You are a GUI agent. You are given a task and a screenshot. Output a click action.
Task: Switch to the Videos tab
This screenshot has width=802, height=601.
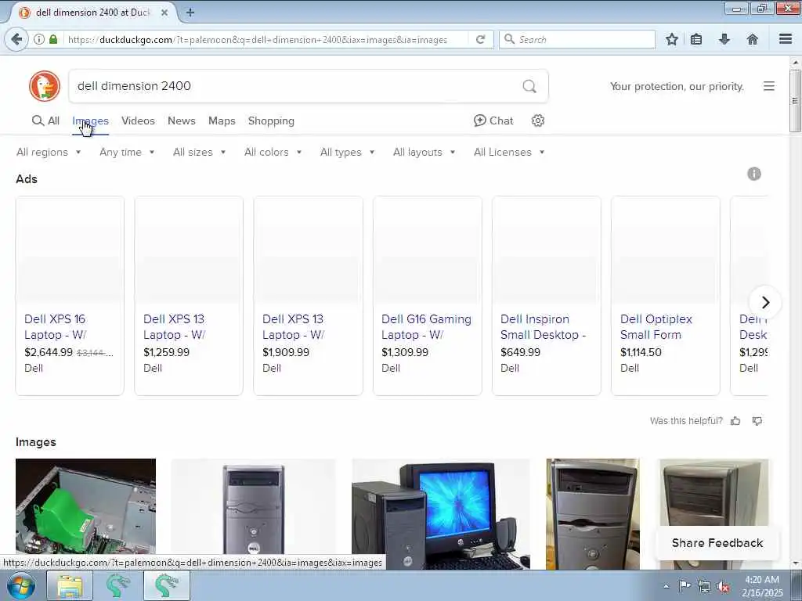click(x=138, y=121)
